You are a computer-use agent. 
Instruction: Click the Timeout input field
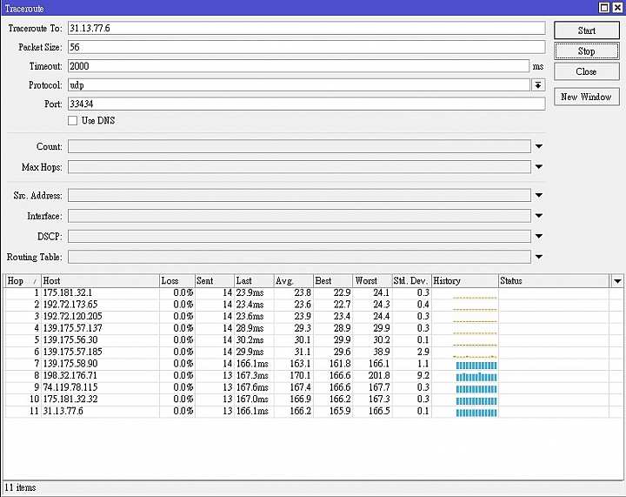pyautogui.click(x=298, y=66)
